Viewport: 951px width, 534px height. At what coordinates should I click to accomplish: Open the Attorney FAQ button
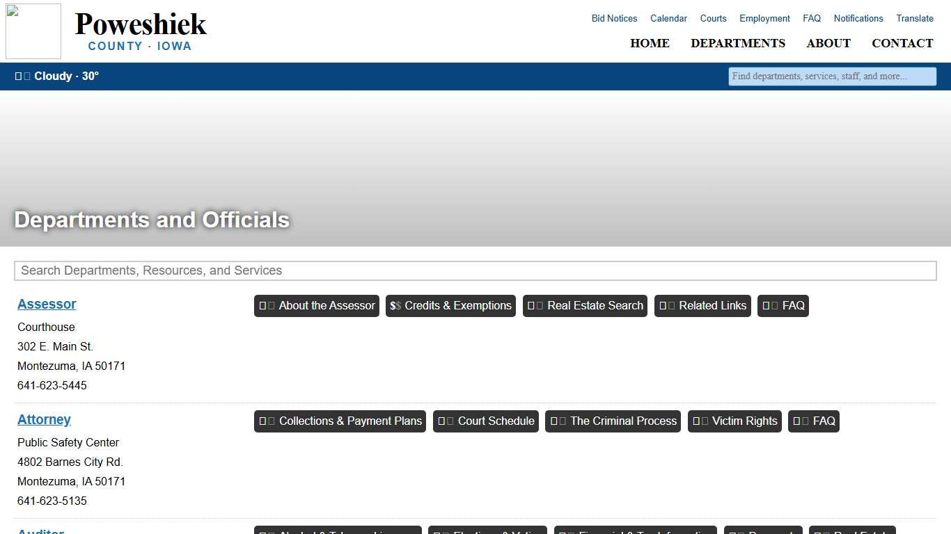pos(814,421)
